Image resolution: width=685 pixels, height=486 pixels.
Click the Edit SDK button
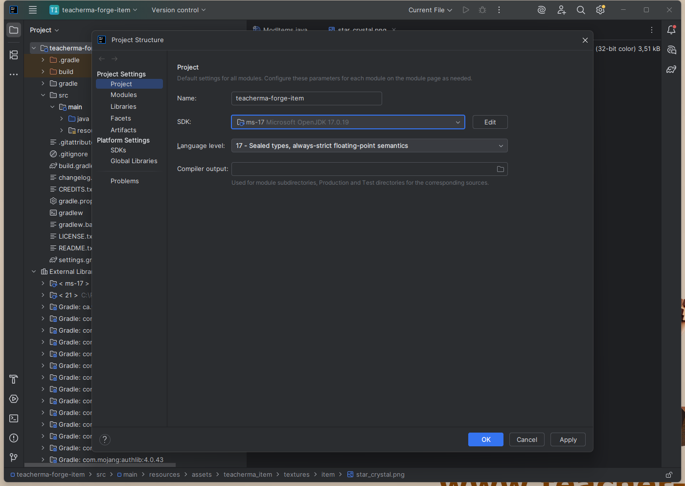pyautogui.click(x=490, y=122)
